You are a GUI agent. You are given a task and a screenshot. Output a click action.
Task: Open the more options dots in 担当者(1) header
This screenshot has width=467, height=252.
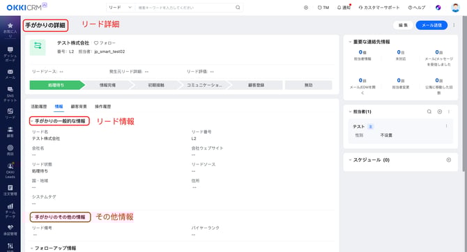point(449,111)
